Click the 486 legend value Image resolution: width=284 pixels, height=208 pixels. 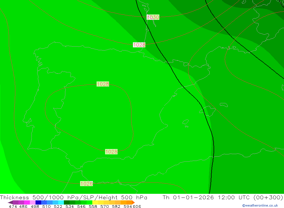(23, 207)
